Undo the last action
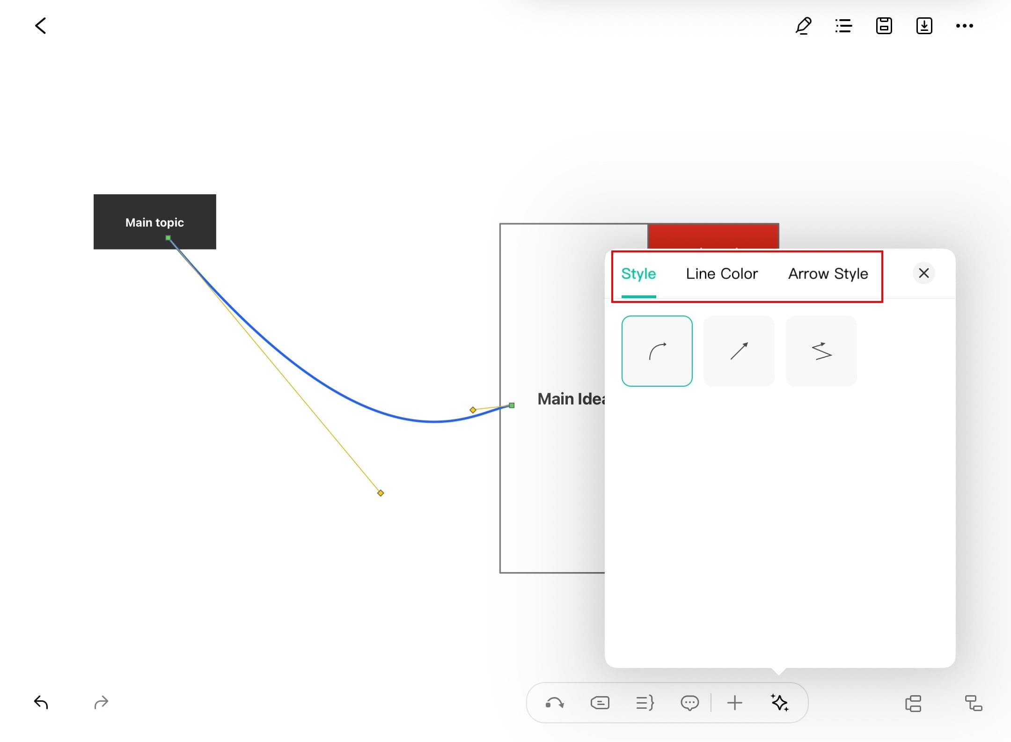The image size is (1011, 742). pos(41,702)
